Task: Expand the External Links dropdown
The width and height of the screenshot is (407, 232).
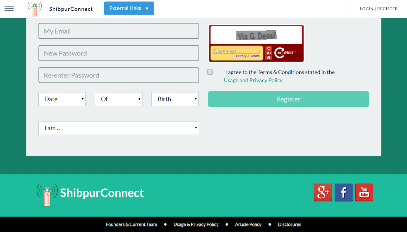Action: (x=129, y=8)
